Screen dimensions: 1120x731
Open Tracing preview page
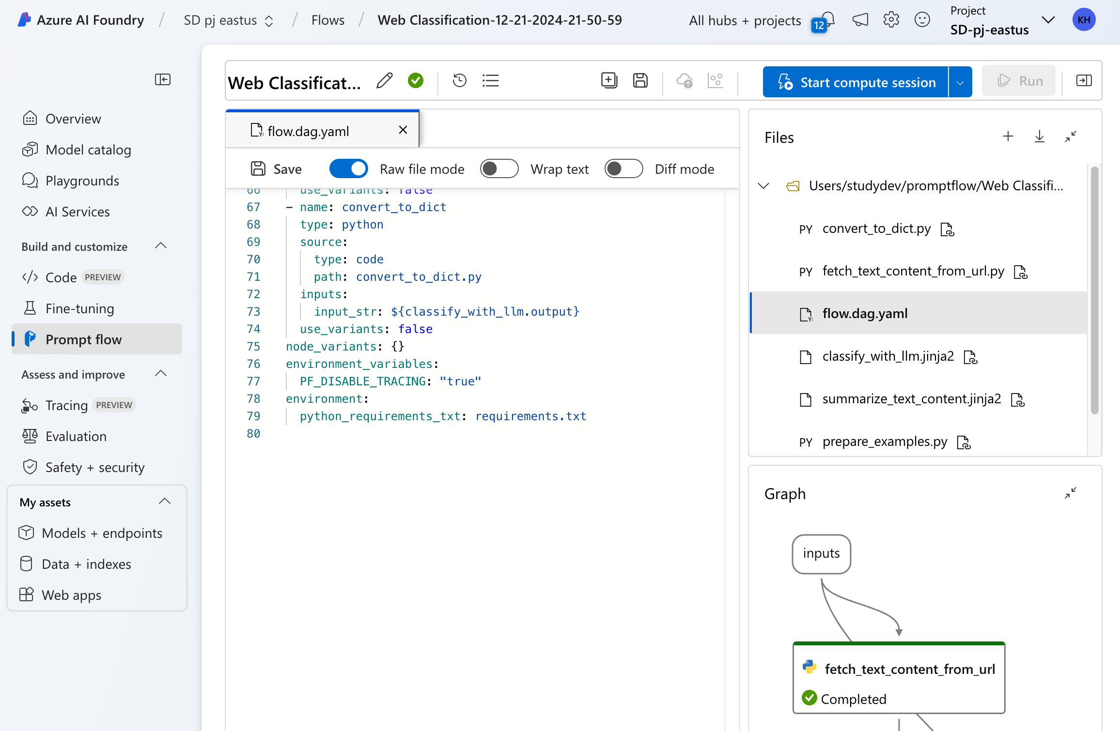[x=97, y=405]
